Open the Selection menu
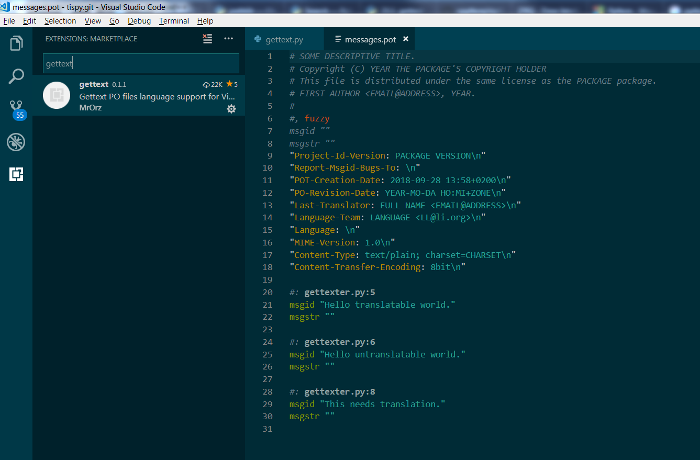700x460 pixels. [60, 21]
